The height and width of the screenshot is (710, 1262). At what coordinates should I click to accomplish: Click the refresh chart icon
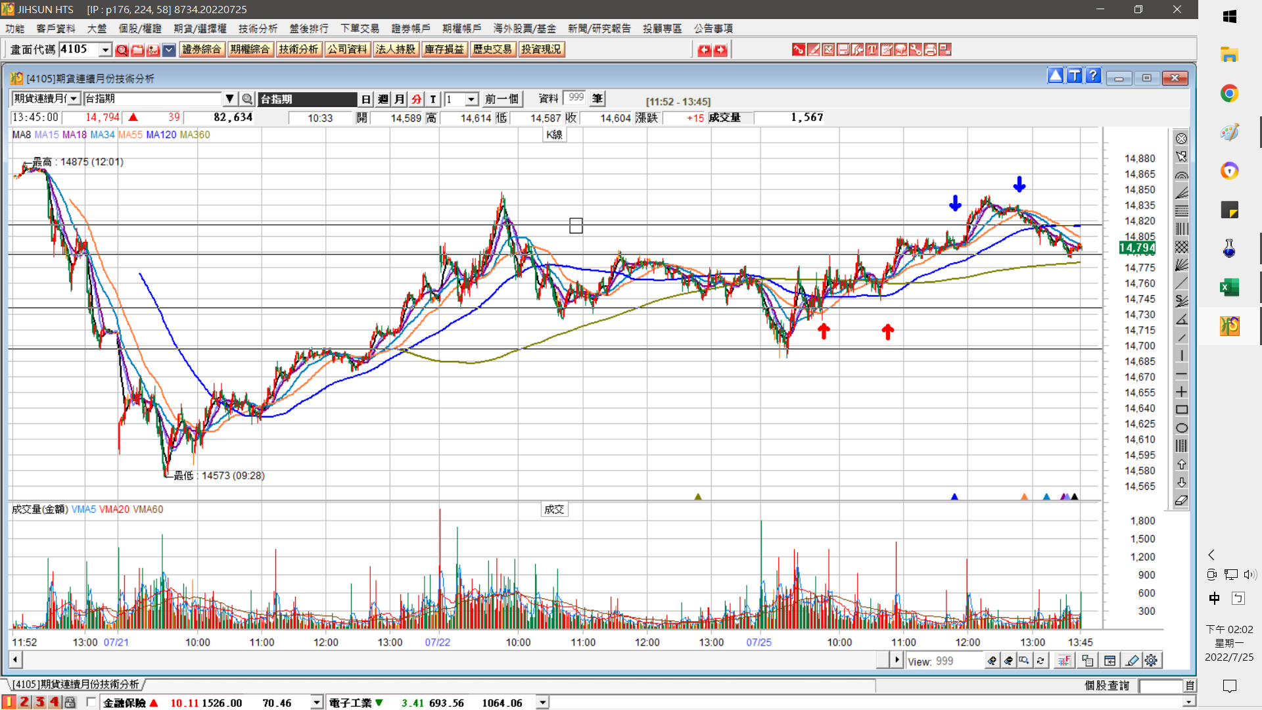[1040, 661]
